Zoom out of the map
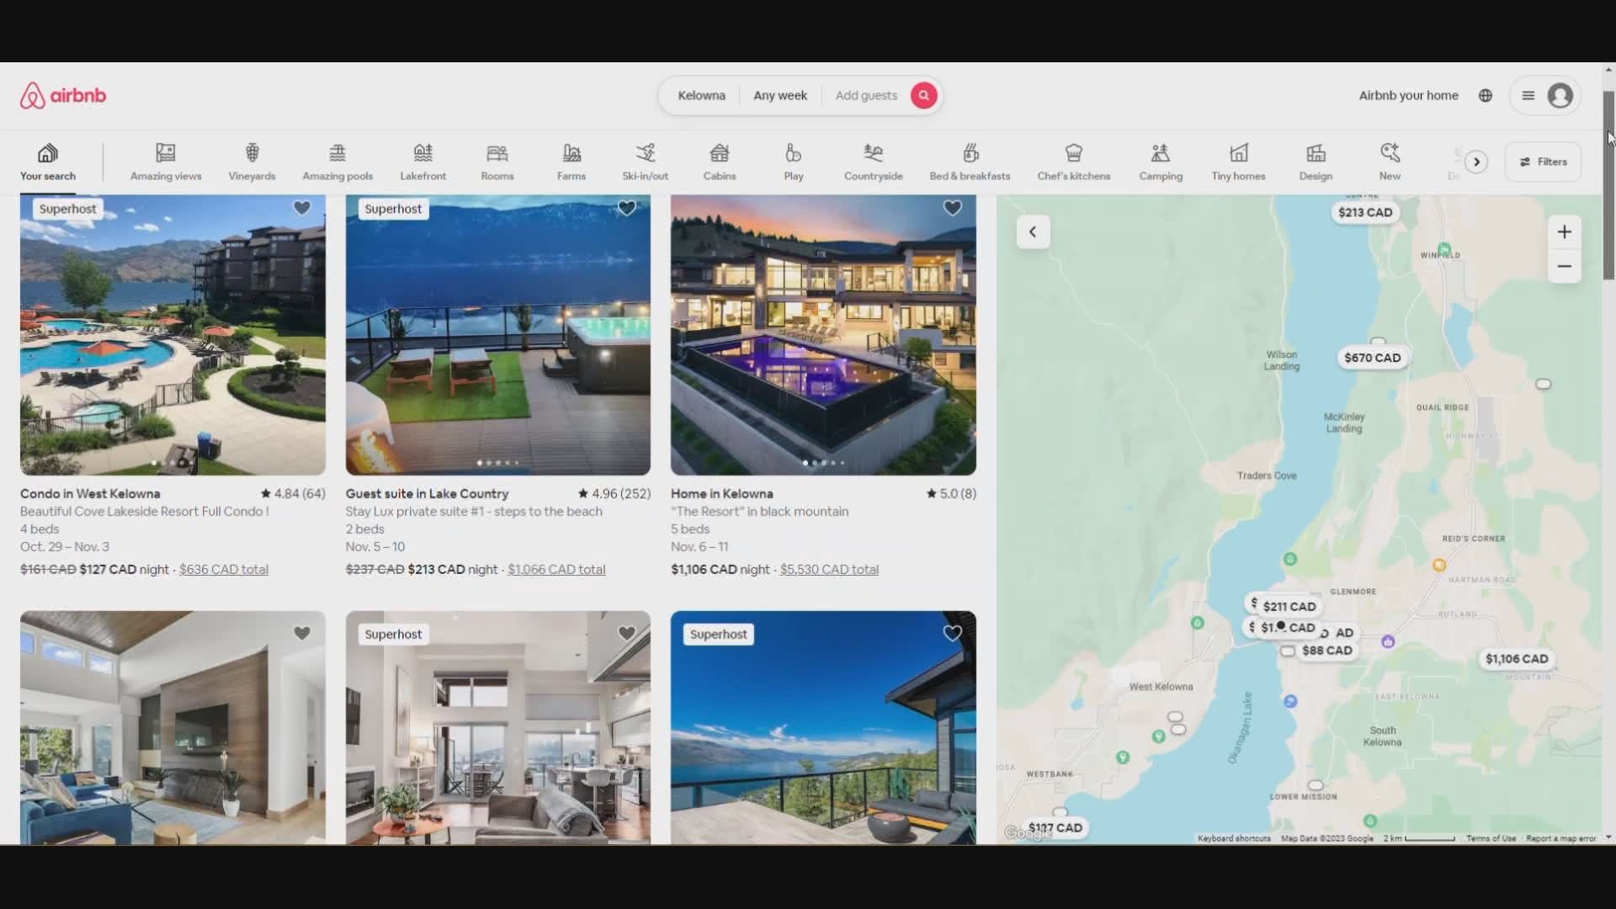 (x=1564, y=267)
